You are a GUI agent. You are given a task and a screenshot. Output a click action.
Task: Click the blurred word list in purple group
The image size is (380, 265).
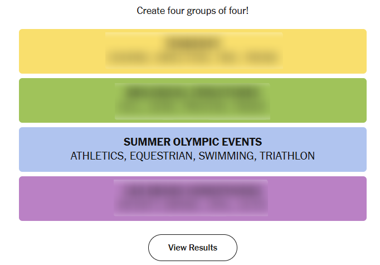point(191,205)
